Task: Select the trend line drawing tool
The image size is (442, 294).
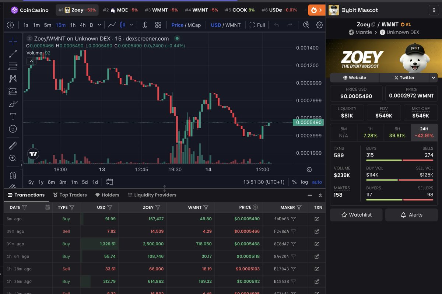Action: pos(12,54)
